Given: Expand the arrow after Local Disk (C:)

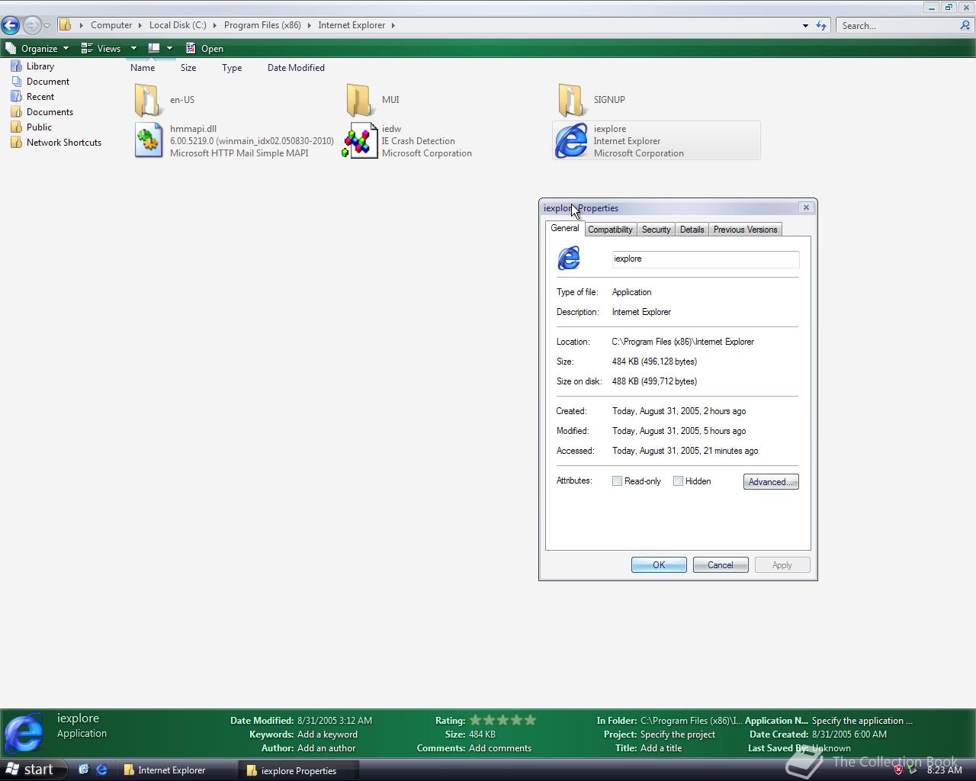Looking at the screenshot, I should pos(214,25).
